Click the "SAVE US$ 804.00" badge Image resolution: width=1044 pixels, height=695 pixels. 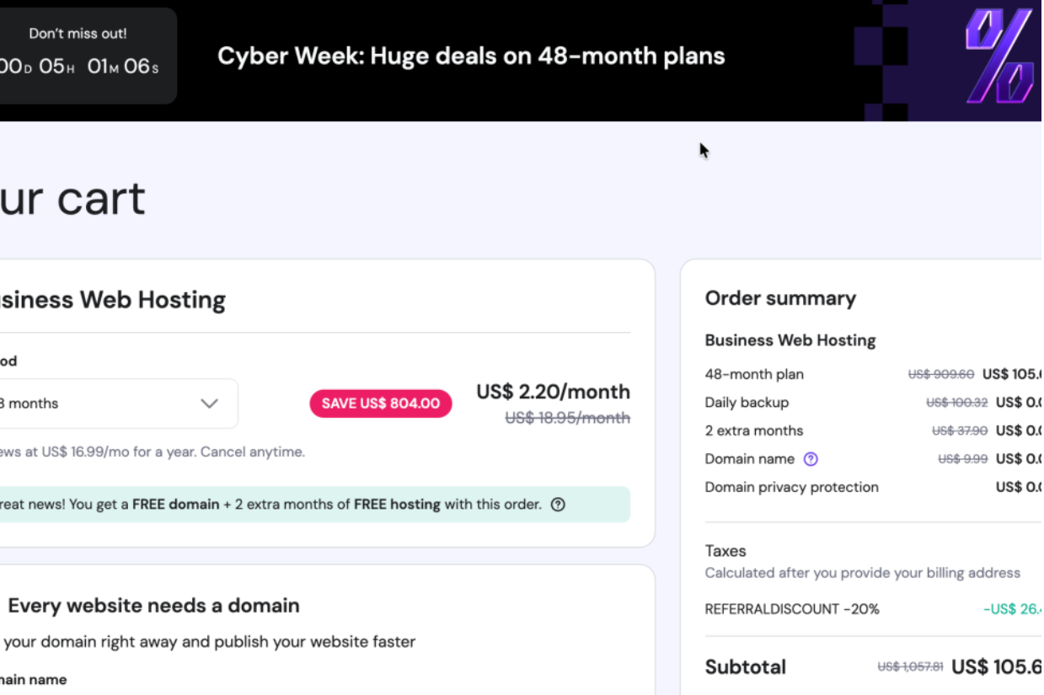click(x=381, y=404)
